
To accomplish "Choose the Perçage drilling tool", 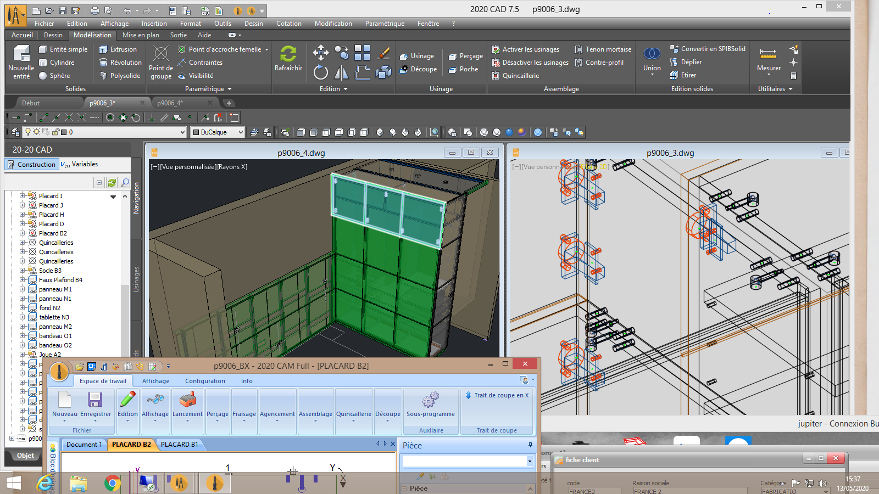I will tap(465, 56).
